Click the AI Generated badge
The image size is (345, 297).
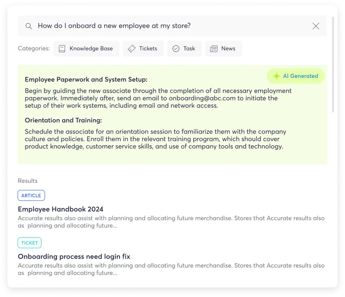click(x=296, y=76)
